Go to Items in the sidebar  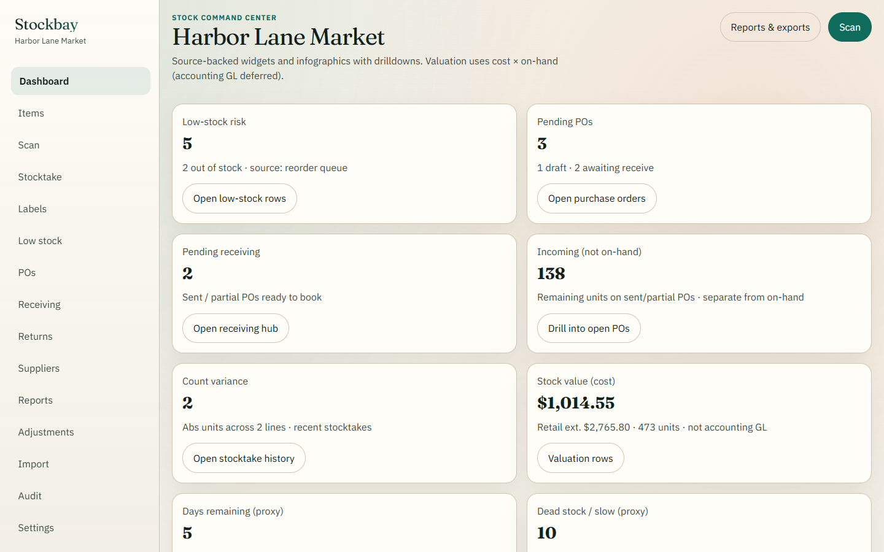80,113
